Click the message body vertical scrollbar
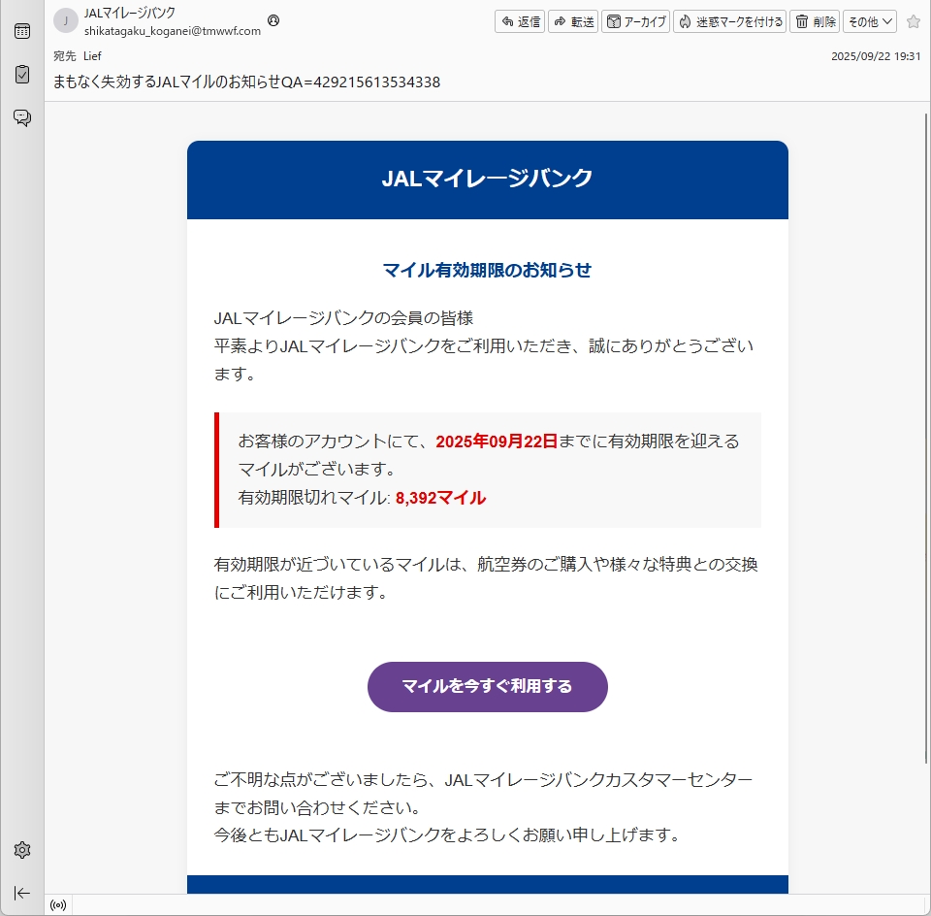 [923, 437]
